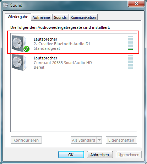Go to the Kommunikation tab
Viewport: 147px width, 164px height.
coord(83,17)
